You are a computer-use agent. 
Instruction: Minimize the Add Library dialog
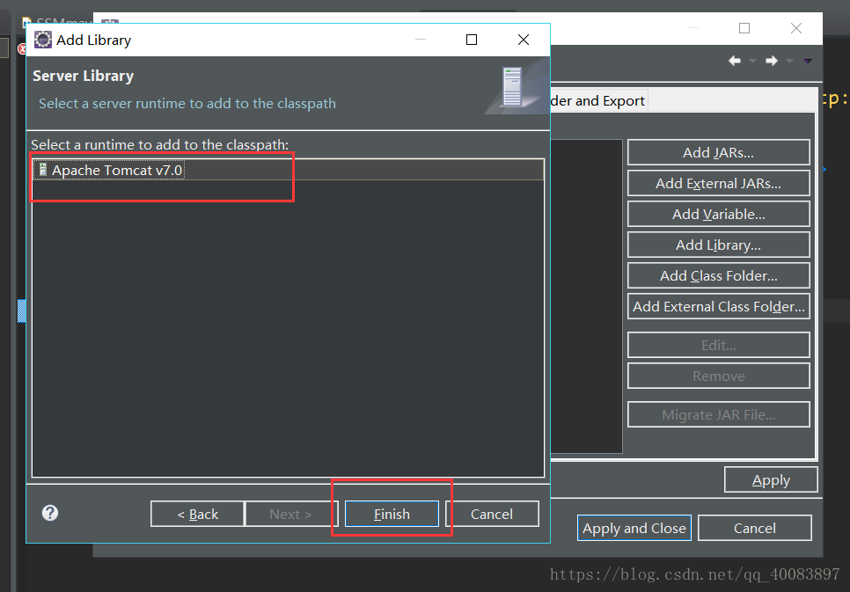point(421,40)
